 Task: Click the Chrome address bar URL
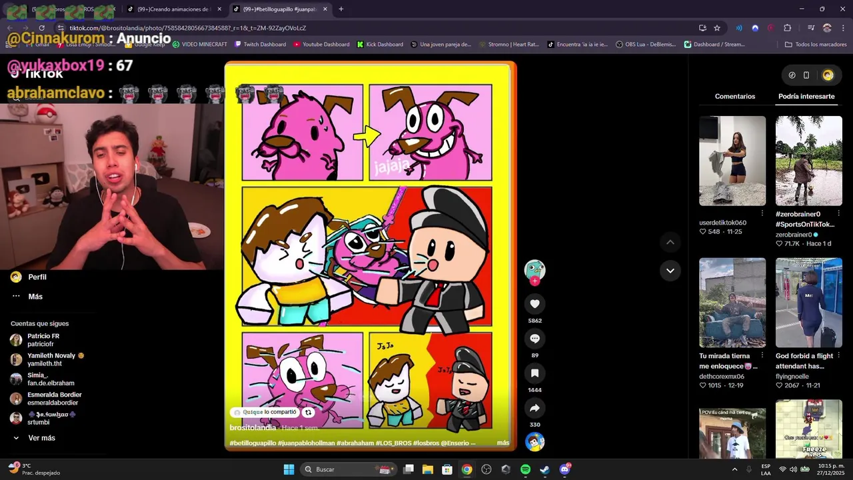[x=188, y=28]
